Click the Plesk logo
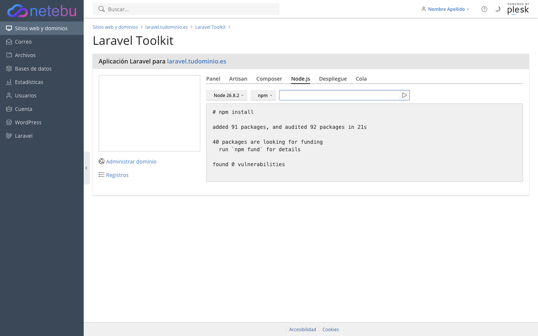 (518, 9)
